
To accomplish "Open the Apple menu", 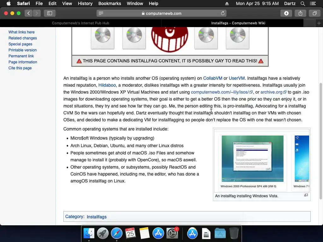I will click(x=9, y=3).
